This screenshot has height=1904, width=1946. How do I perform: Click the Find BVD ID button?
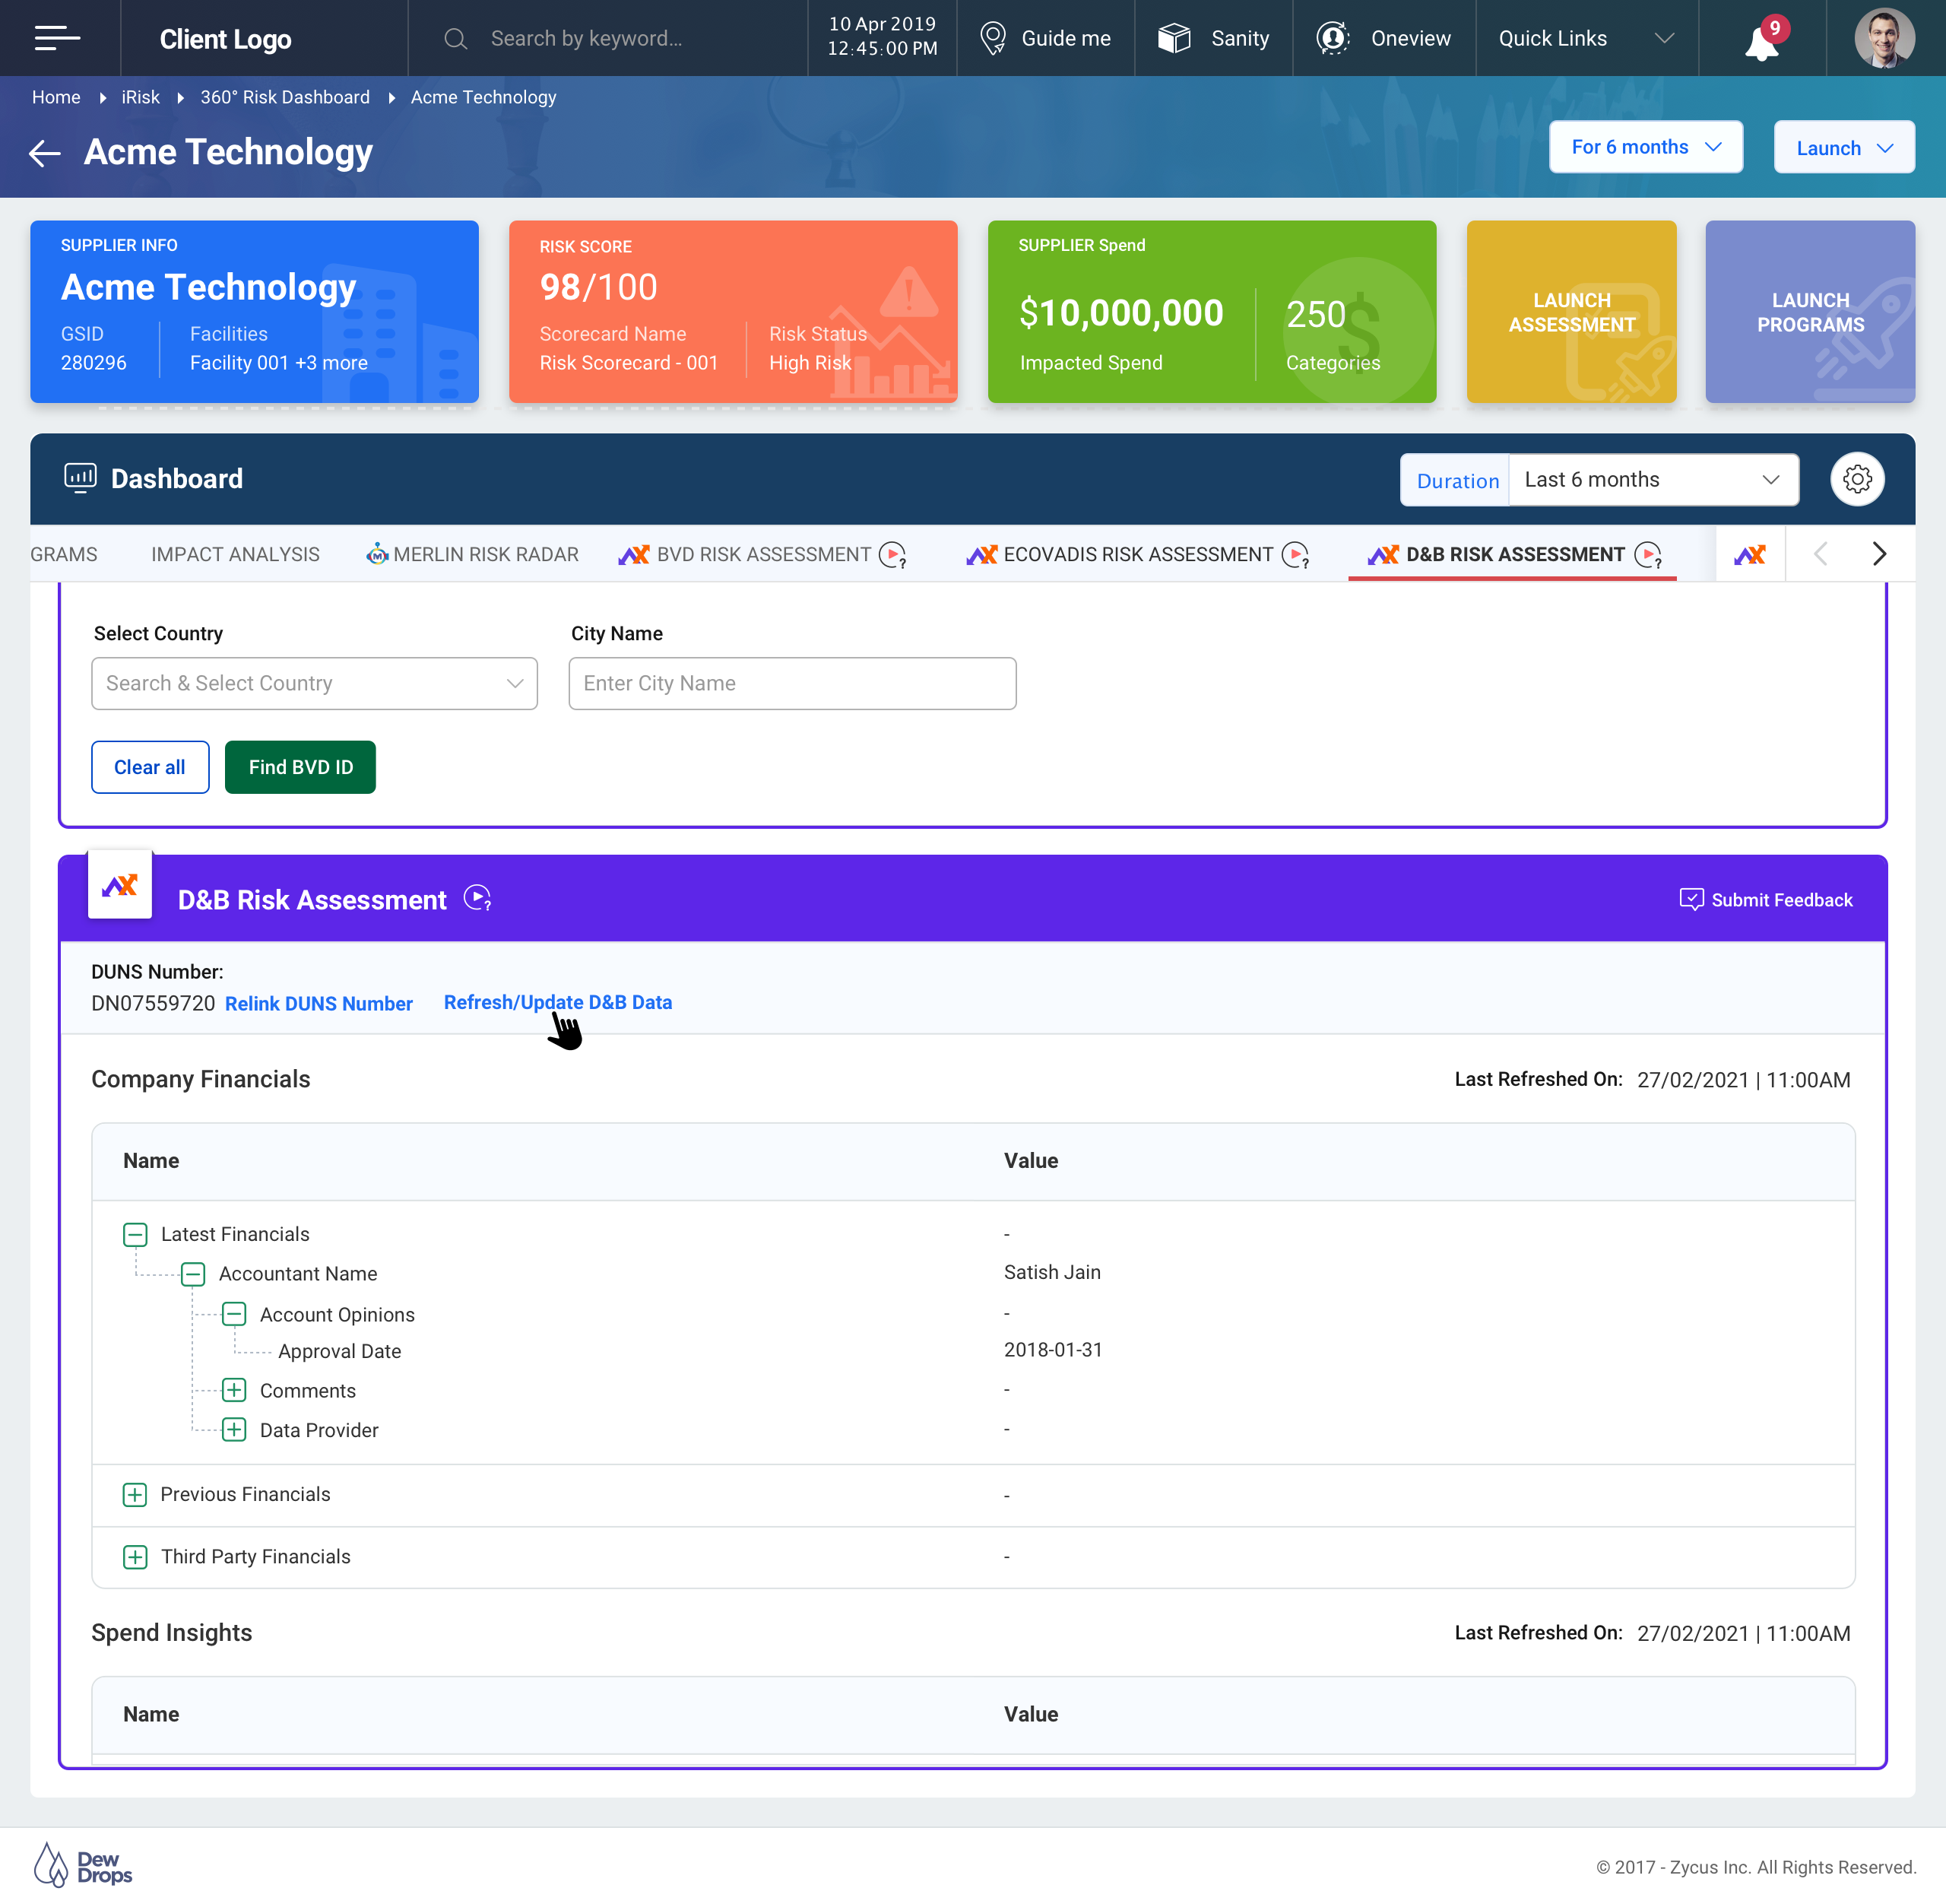click(x=300, y=767)
